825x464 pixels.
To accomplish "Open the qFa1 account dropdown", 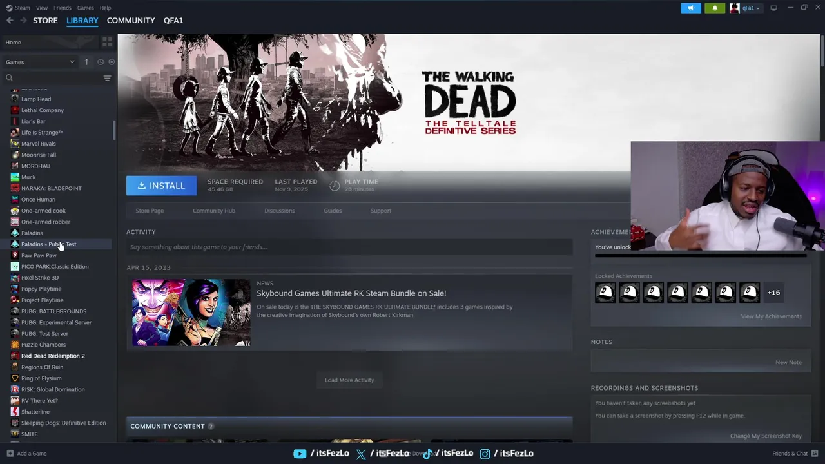I will (x=752, y=8).
